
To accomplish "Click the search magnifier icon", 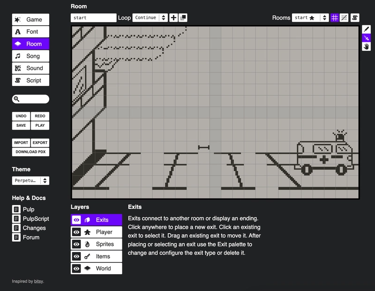I will (16, 99).
